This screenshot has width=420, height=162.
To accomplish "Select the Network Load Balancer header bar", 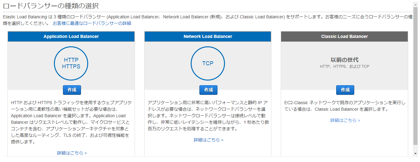I will point(208,36).
